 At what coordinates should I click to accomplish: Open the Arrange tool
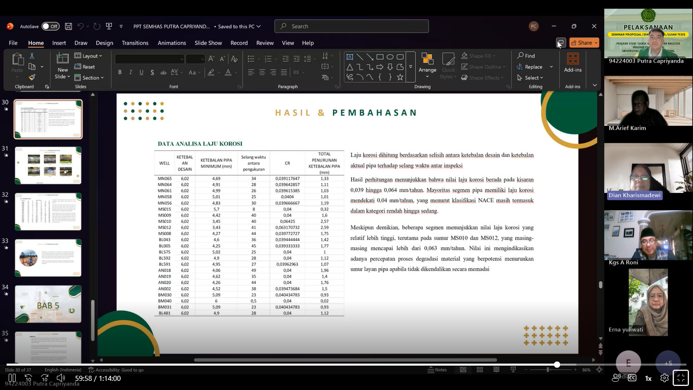pyautogui.click(x=427, y=64)
